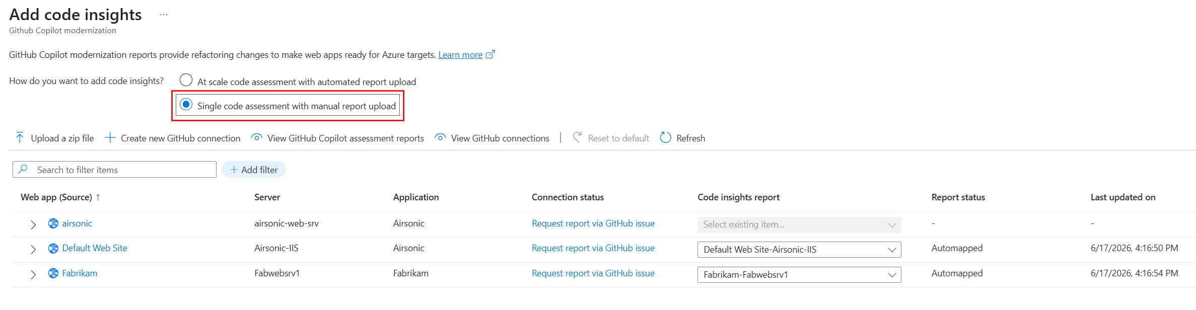The width and height of the screenshot is (1196, 310).
Task: Click Request report via GitHub issue for Fabrikam
Action: pyautogui.click(x=593, y=273)
